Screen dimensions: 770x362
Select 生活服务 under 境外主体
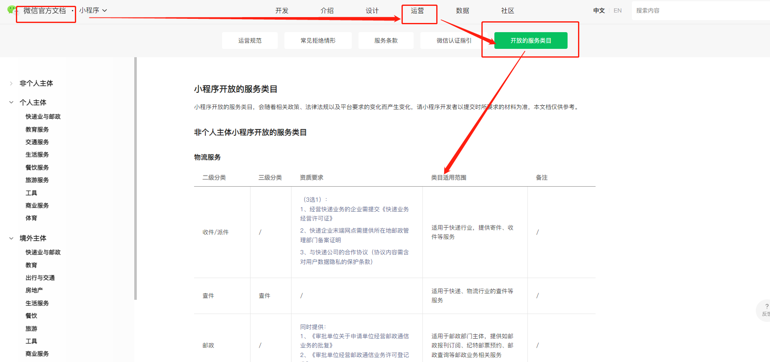pos(37,303)
